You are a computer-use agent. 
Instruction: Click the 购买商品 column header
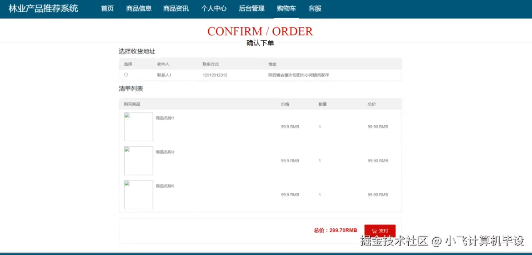pyautogui.click(x=132, y=104)
